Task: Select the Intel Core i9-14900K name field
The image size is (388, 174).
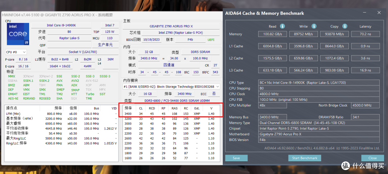Action: [61, 25]
